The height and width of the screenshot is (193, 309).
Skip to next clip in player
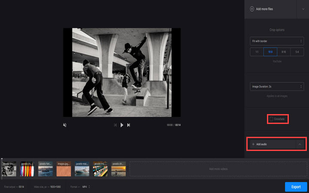pos(129,125)
